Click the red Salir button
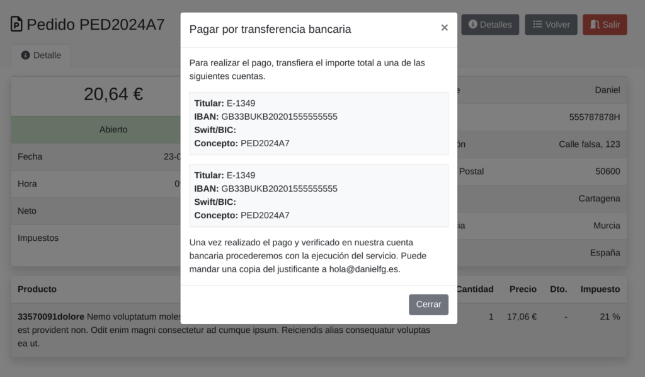 point(605,25)
